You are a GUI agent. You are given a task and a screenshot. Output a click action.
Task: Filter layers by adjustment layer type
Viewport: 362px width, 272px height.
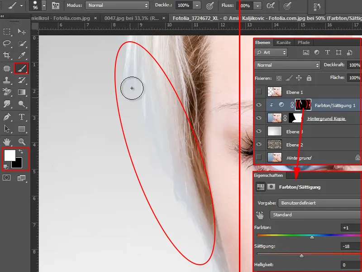(x=317, y=53)
